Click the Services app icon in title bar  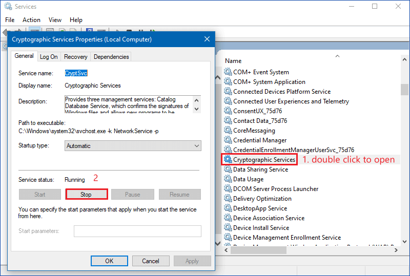tap(8, 6)
